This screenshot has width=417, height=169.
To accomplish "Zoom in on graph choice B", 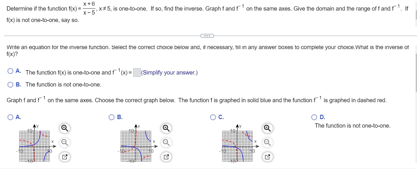I will click(x=166, y=128).
